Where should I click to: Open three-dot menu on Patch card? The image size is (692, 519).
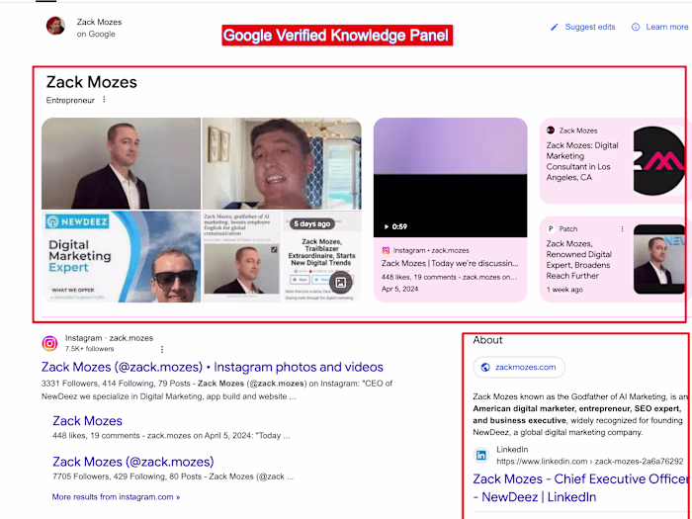tap(622, 229)
